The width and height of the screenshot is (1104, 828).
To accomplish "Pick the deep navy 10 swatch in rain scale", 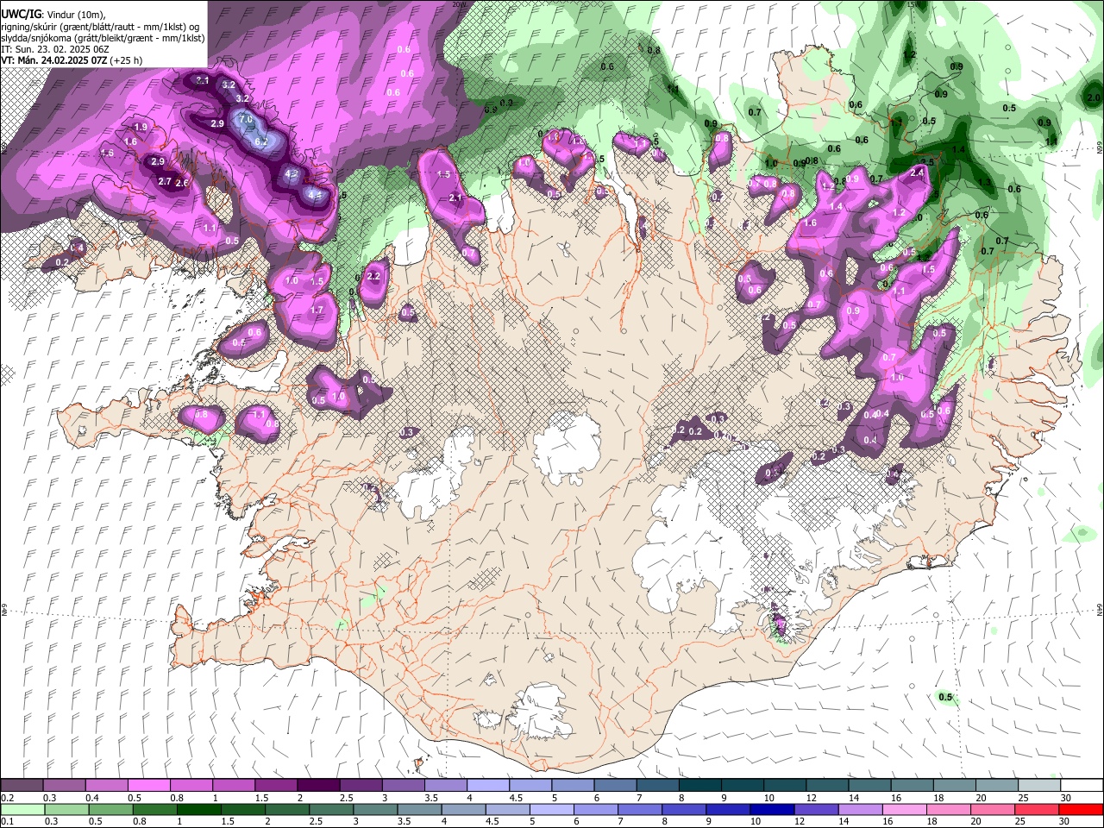I will tap(773, 810).
